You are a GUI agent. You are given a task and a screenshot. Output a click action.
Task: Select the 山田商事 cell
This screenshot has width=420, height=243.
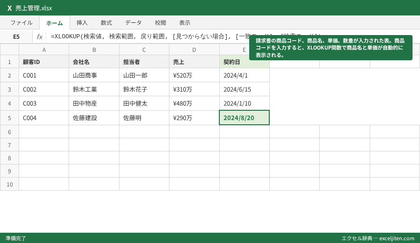(94, 75)
